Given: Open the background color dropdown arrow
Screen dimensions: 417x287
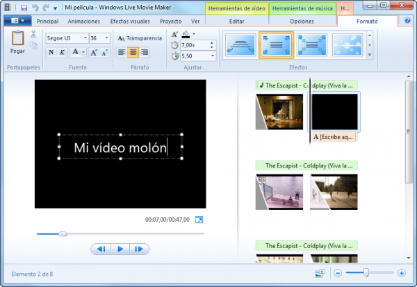Looking at the screenshot, I should 194,34.
